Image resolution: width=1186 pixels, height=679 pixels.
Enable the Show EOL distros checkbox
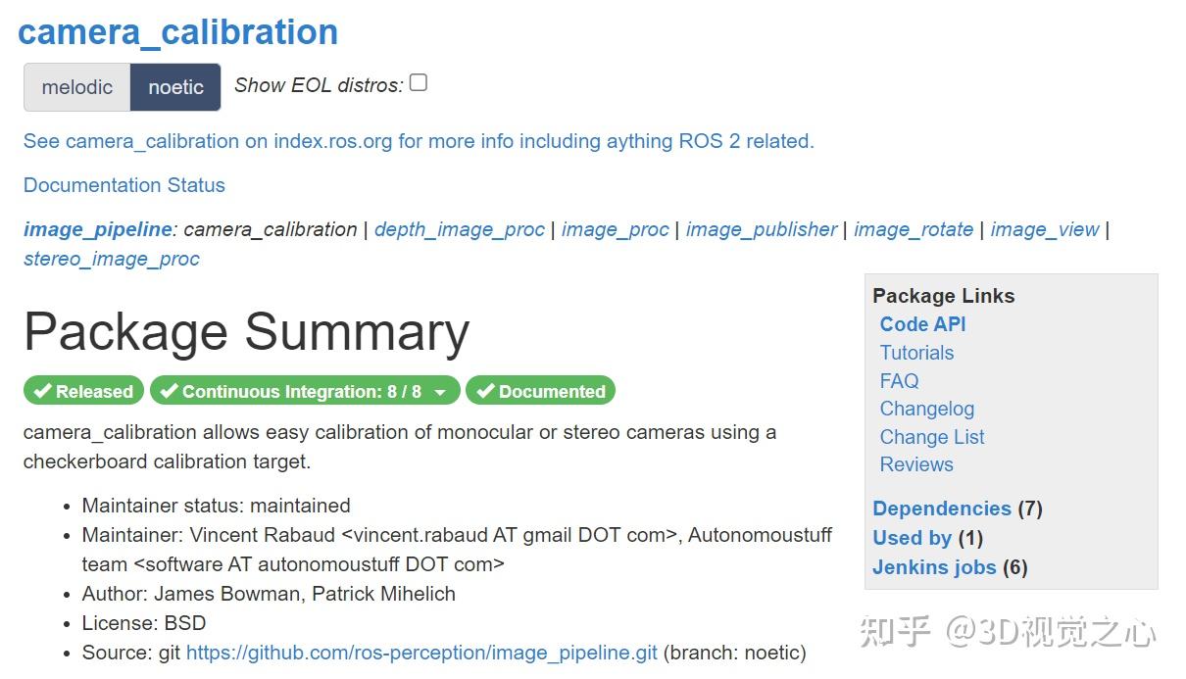(419, 83)
